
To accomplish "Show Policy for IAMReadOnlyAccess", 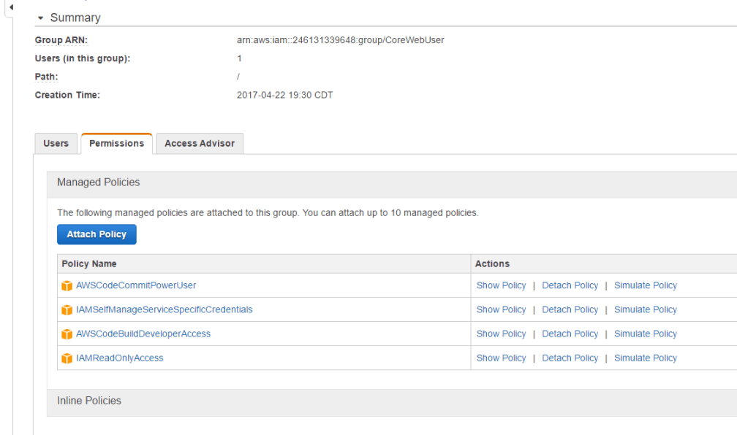I will coord(501,358).
